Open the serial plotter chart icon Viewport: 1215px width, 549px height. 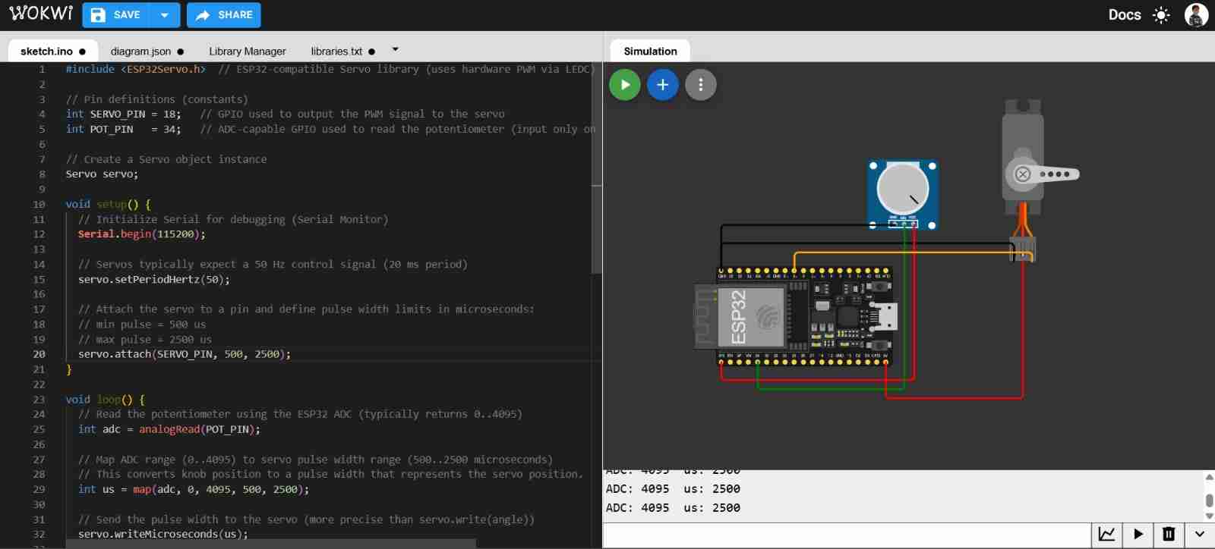(1107, 534)
